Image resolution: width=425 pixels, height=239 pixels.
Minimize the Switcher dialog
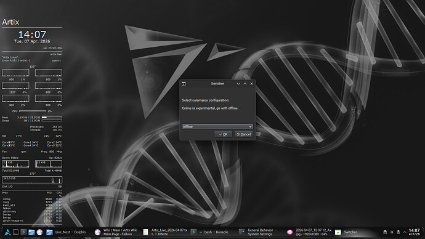pos(238,84)
